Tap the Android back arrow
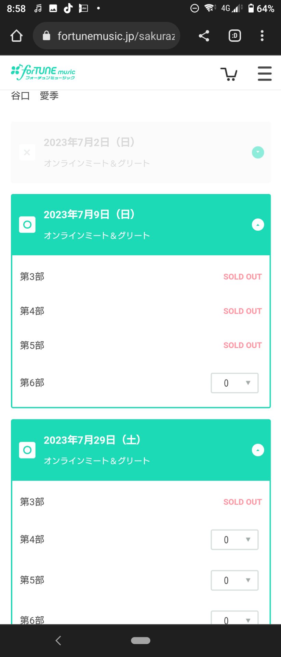The height and width of the screenshot is (657, 281). 58,641
